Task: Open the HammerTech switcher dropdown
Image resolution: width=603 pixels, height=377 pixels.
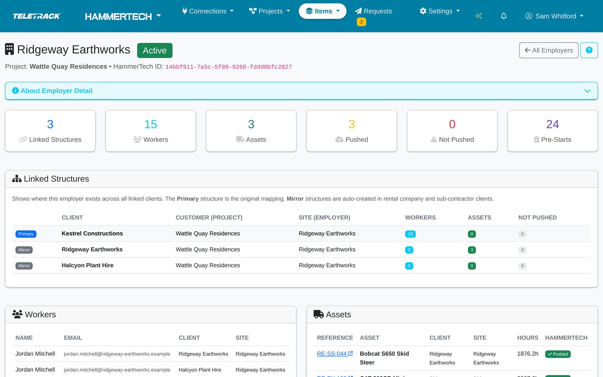Action: [123, 16]
